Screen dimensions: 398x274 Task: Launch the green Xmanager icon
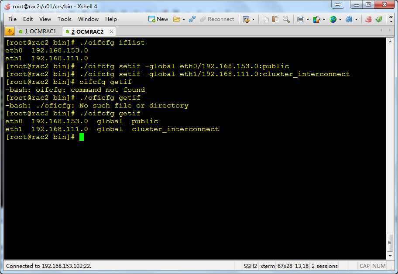(x=379, y=19)
